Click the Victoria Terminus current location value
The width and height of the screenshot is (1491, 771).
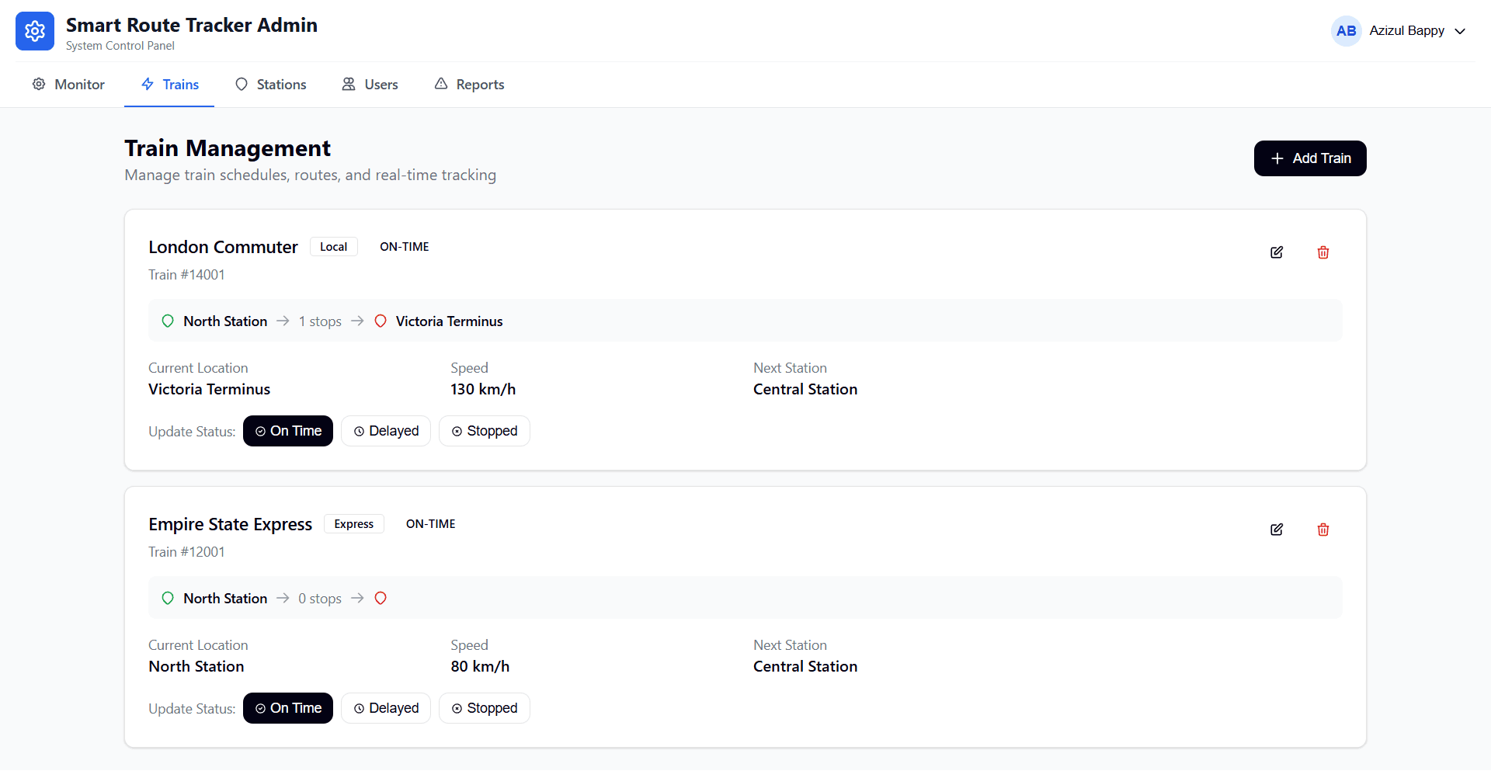210,389
